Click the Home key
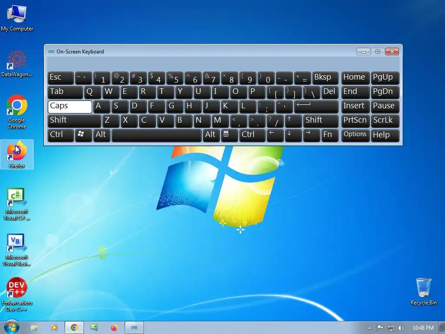Screen dimensions: 445x334 (355, 78)
